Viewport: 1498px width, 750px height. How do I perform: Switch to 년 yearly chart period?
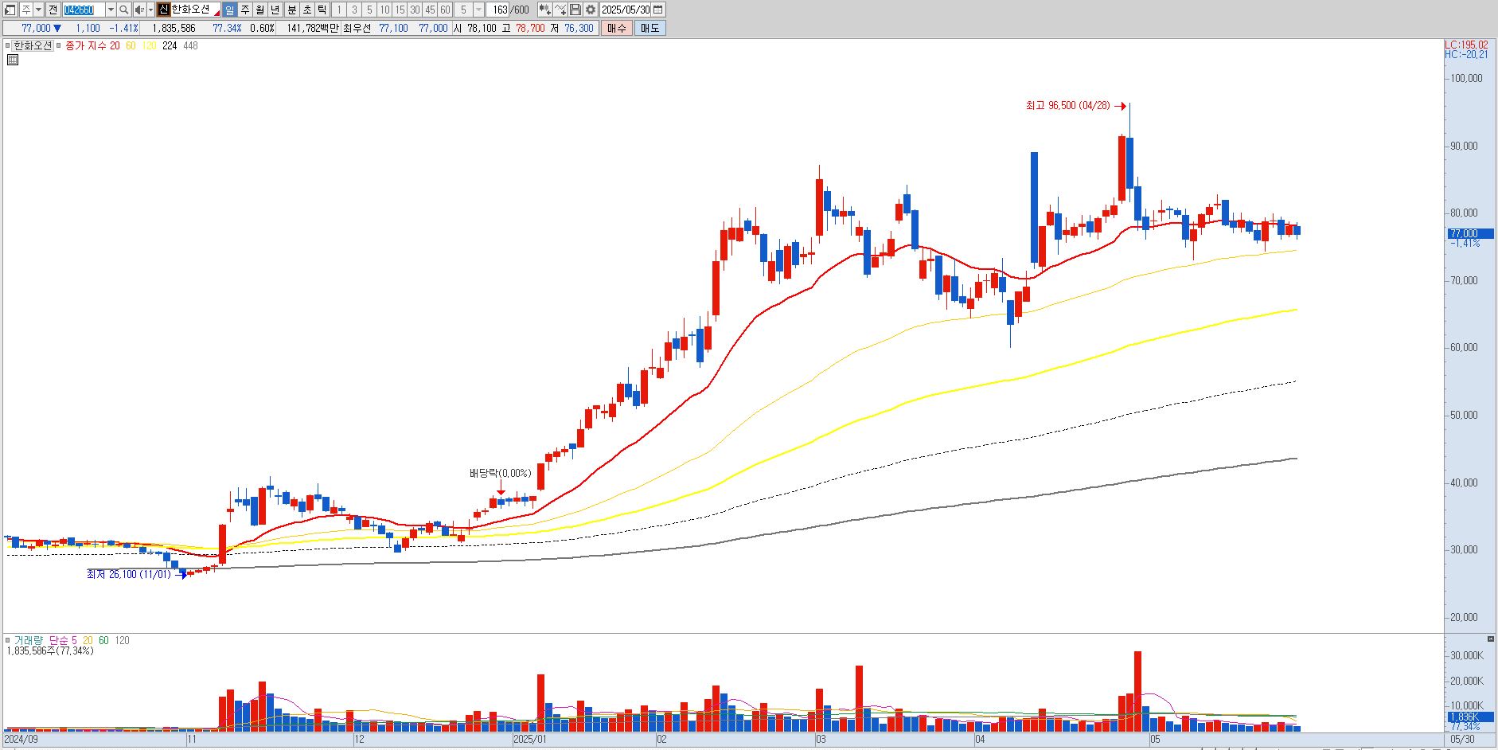275,10
